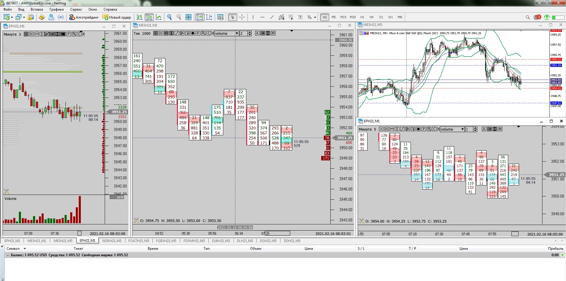Viewport: 566px width, 281px height.
Task: Switch chart to line chart mode
Action: click(159, 17)
